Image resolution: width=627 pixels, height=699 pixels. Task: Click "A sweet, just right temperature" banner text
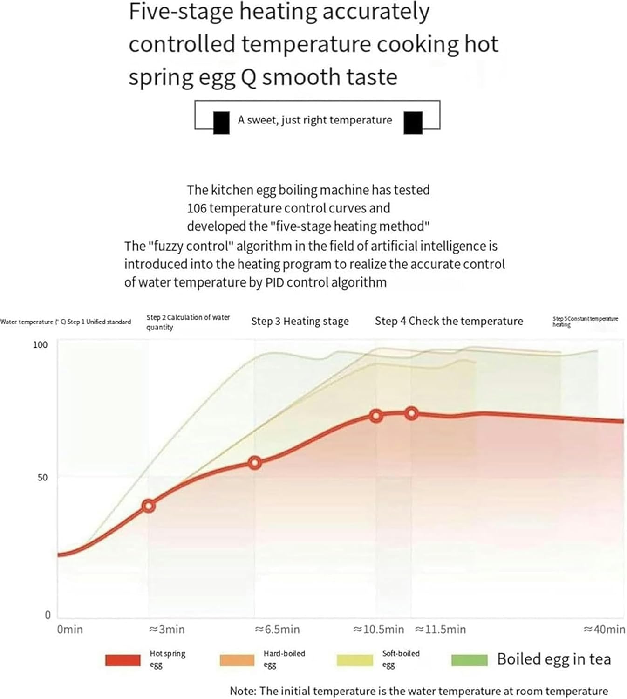[x=315, y=120]
